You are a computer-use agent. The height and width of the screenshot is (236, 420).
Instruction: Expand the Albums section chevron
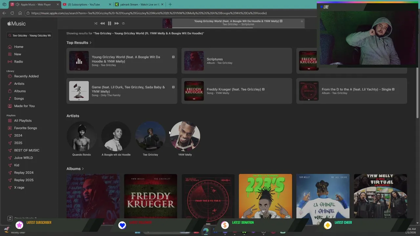pos(83,169)
